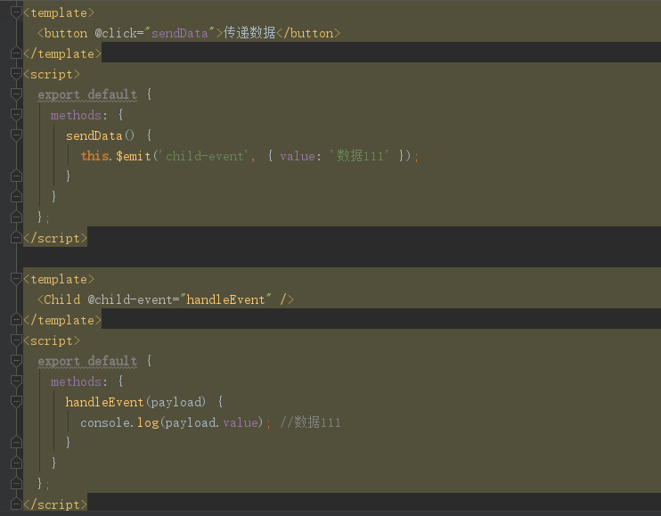Collapse the handleEvent(payload) function body
Viewport: 661px width, 516px height.
pos(16,402)
